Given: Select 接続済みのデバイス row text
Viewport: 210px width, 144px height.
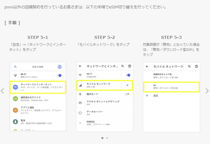Looking at the screenshot, I should point(34,99).
